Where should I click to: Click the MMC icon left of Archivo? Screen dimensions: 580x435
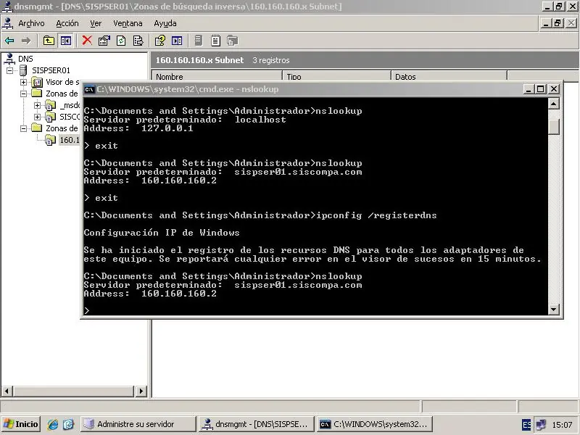(7, 23)
